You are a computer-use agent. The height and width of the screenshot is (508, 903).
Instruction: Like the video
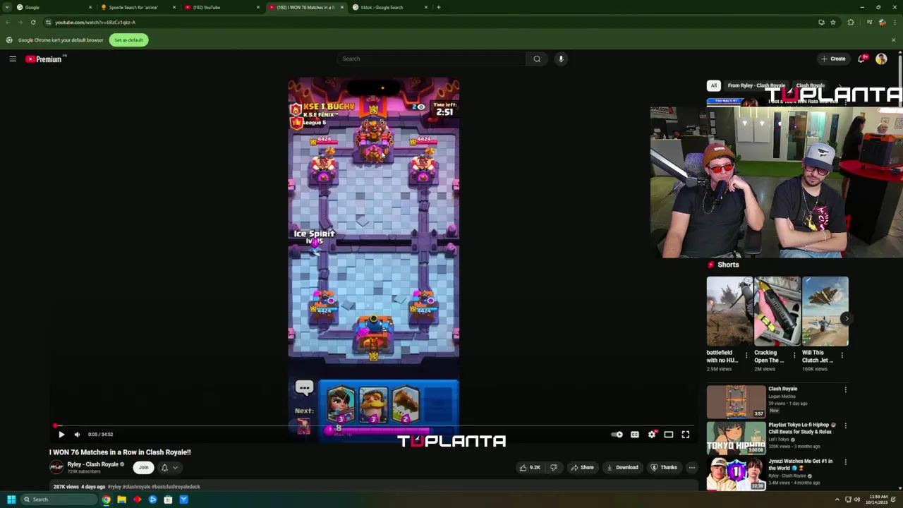[x=530, y=467]
